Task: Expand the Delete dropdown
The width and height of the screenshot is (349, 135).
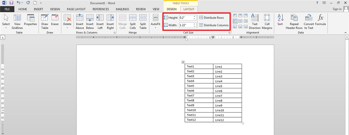Action: [x=67, y=28]
